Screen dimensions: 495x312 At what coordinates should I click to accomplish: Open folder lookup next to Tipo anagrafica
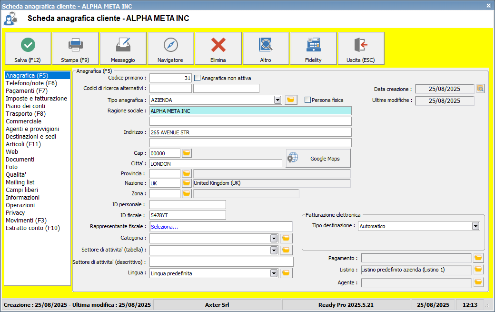click(291, 100)
